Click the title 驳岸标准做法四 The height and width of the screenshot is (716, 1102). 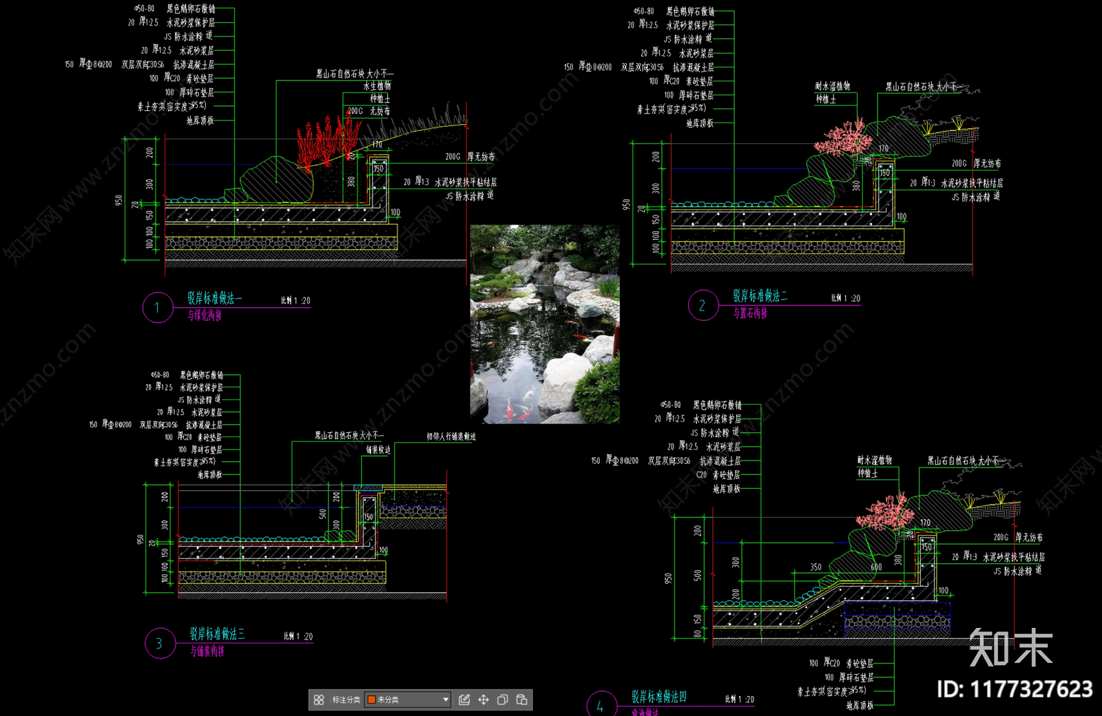coord(658,697)
